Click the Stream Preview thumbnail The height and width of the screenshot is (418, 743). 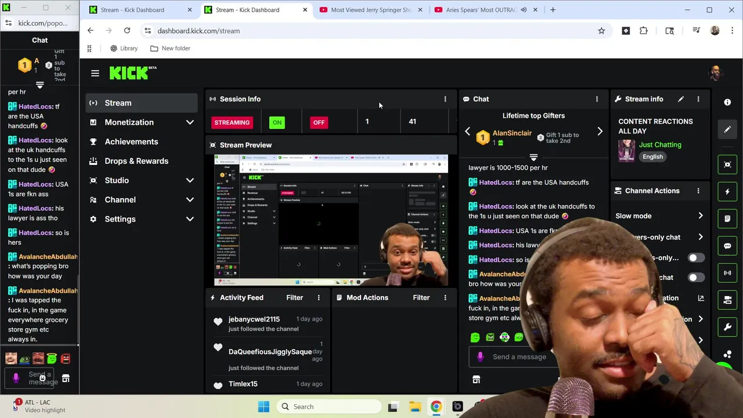tap(331, 221)
